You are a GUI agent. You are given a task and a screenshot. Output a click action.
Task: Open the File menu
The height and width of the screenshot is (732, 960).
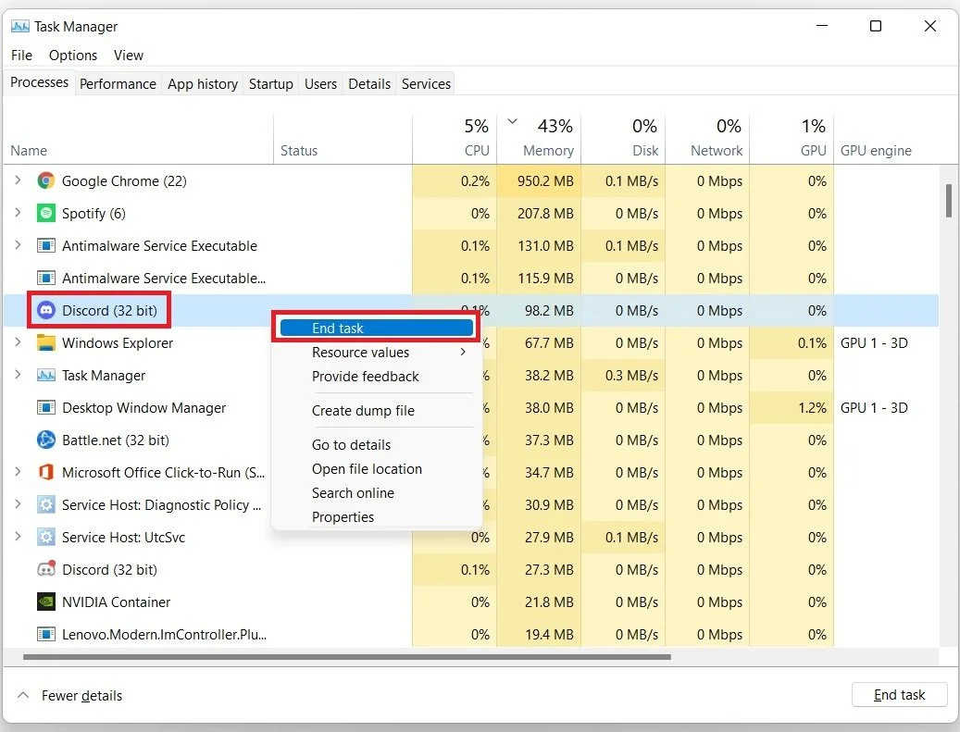tap(21, 56)
